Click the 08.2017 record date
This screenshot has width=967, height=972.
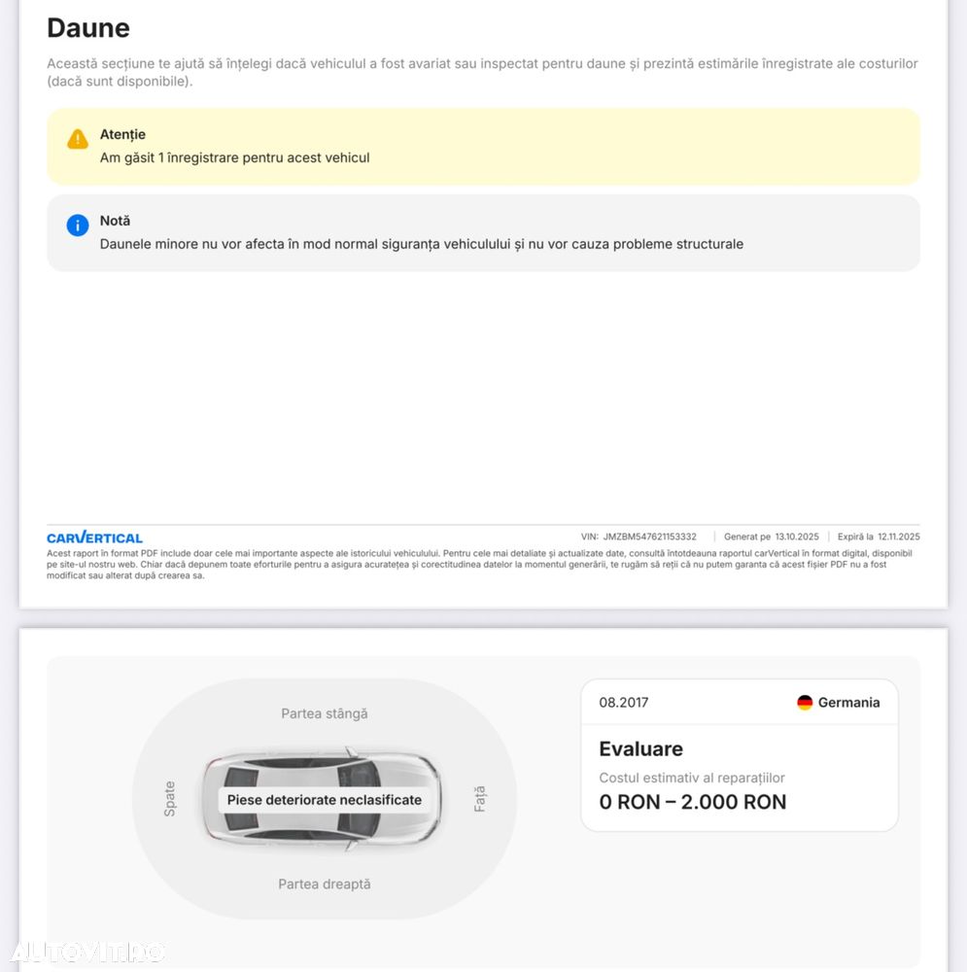[x=624, y=703]
